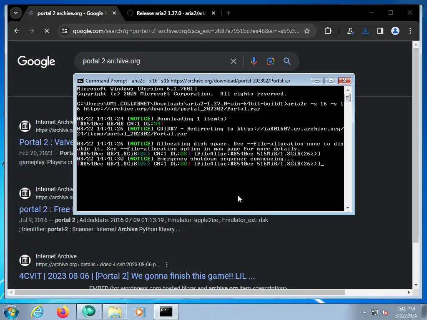Close the portal 2 Google tab
The image size is (427, 320).
click(114, 13)
